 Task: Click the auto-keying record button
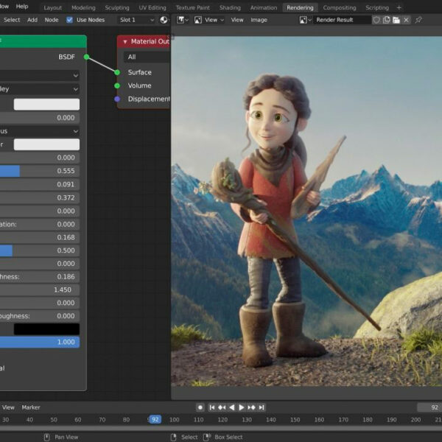pos(200,407)
